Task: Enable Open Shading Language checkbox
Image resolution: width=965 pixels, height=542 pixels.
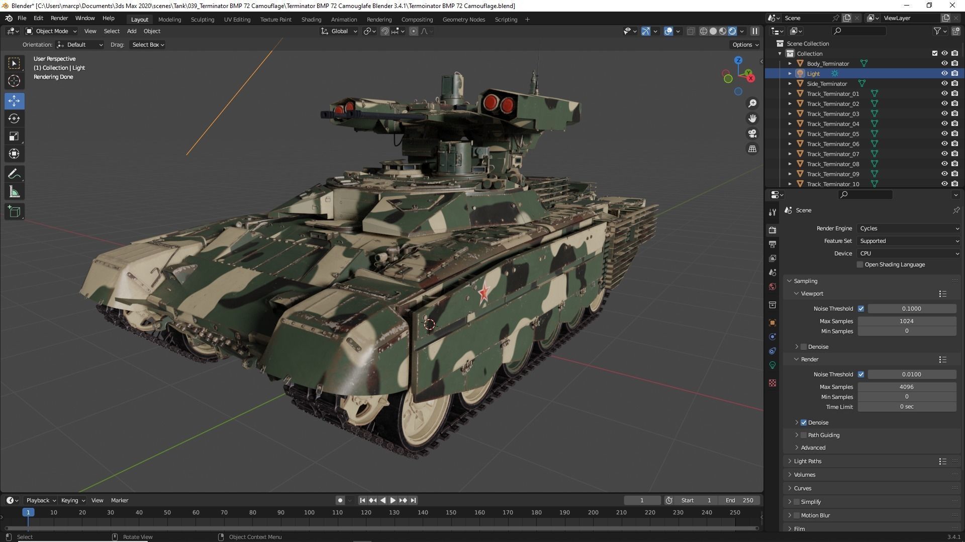Action: (x=860, y=264)
